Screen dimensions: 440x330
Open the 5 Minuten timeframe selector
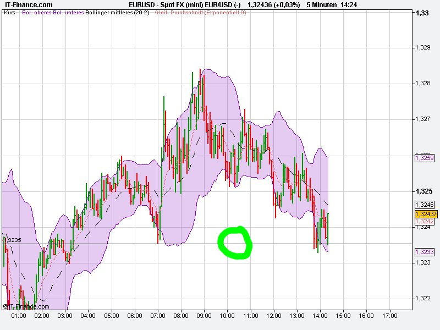click(321, 4)
